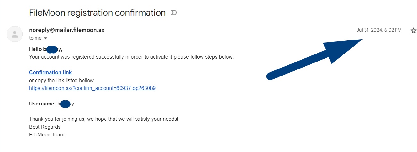Click the redacted username after "Username:"

point(65,104)
